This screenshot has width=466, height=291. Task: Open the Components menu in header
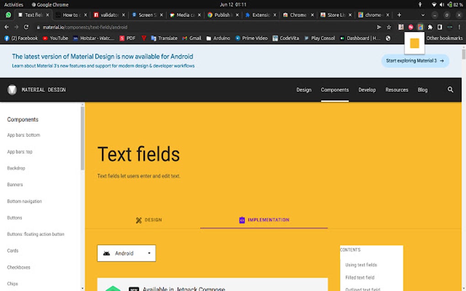point(334,89)
